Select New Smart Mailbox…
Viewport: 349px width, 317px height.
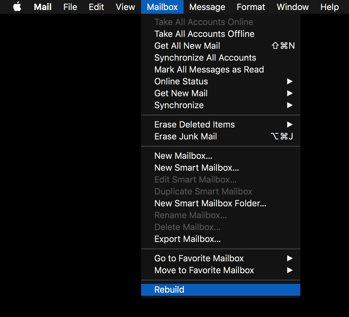point(221,168)
